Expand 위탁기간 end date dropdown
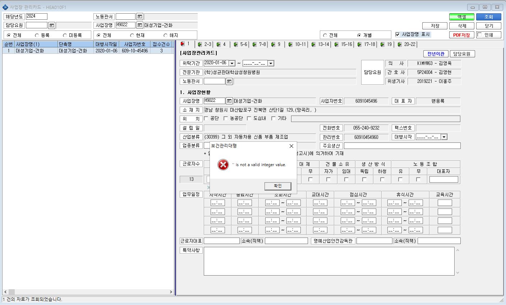The height and width of the screenshot is (305, 506). pyautogui.click(x=271, y=64)
